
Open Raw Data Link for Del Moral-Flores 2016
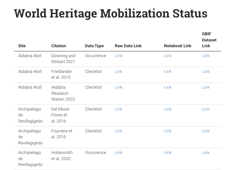click(x=118, y=109)
